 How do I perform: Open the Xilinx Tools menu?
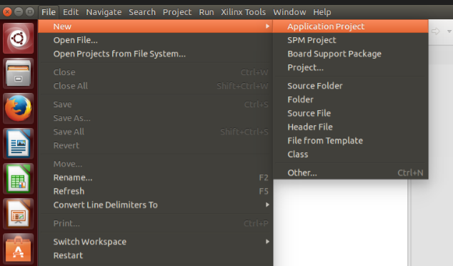click(243, 12)
